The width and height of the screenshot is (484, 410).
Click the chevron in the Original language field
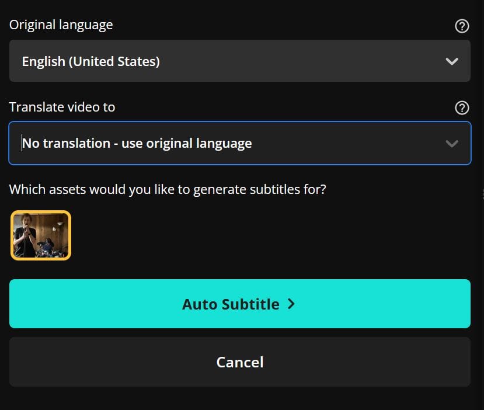[451, 61]
